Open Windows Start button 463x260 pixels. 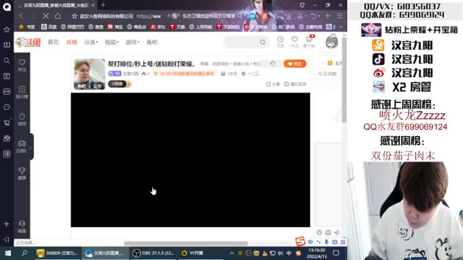(x=8, y=253)
